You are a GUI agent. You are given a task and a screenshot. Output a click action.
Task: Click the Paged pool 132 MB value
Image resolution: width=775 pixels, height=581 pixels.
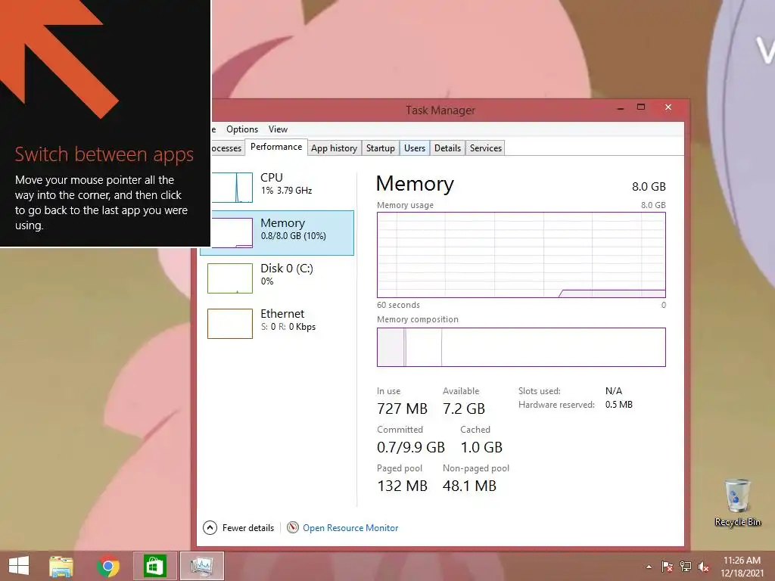(402, 486)
